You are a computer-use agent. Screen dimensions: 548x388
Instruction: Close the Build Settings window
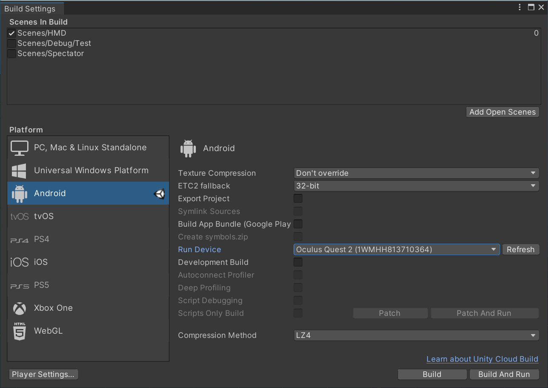(x=541, y=7)
